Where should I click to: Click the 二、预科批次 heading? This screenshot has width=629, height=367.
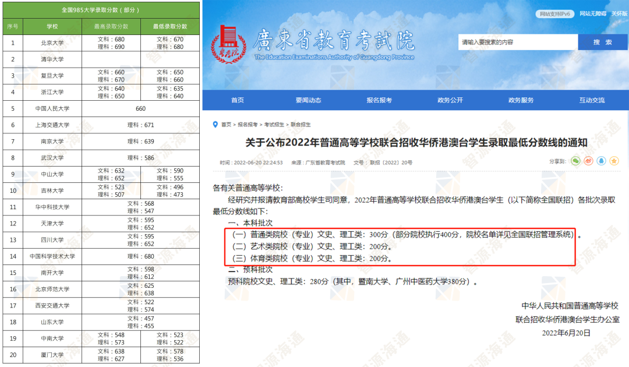click(250, 270)
